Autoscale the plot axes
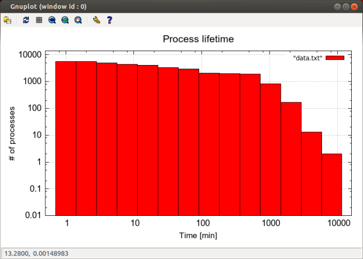This screenshot has height=259, width=363. (78, 20)
